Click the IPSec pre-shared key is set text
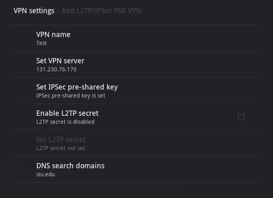Image resolution: width=273 pixels, height=198 pixels. tap(71, 96)
